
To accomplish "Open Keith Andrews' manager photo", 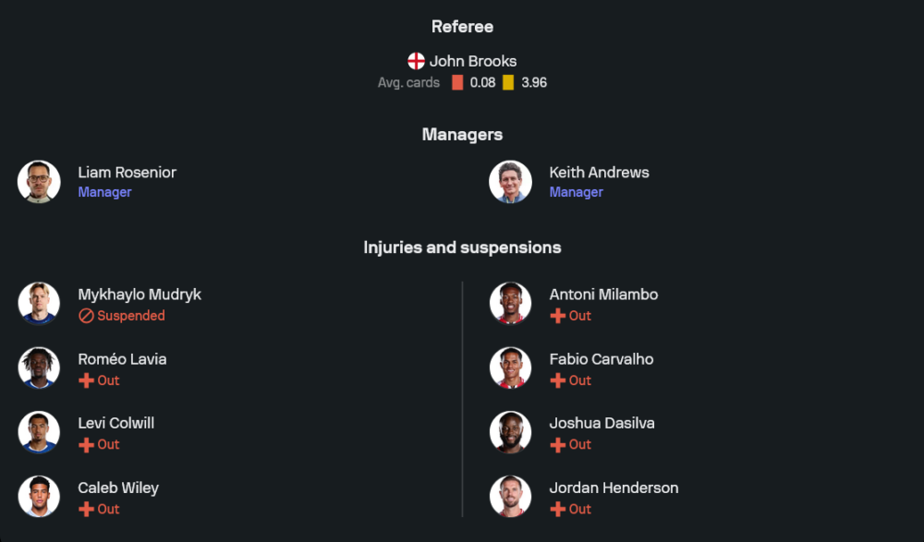I will pyautogui.click(x=510, y=182).
